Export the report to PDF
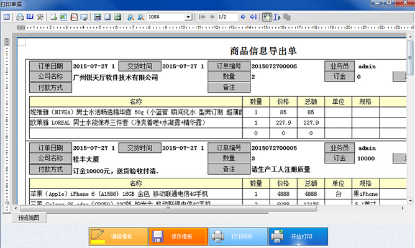Image resolution: width=415 pixels, height=248 pixels. coord(74,17)
